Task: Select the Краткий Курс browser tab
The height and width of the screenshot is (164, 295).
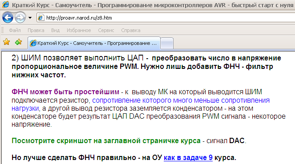Action: (94, 43)
